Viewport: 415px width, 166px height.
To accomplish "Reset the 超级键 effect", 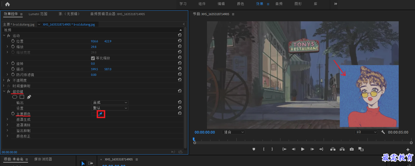I will tap(180, 91).
